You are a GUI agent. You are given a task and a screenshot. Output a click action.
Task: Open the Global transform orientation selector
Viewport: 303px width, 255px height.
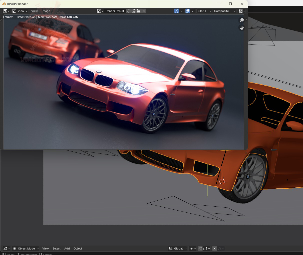pyautogui.click(x=178, y=249)
